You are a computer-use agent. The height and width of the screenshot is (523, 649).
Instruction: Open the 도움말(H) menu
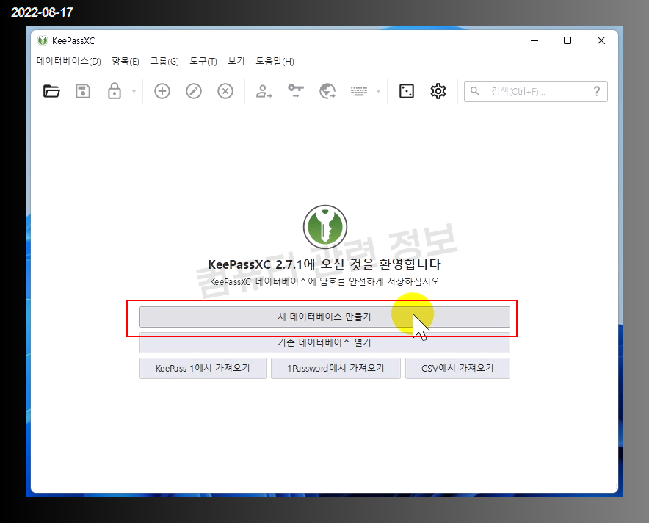tap(275, 61)
